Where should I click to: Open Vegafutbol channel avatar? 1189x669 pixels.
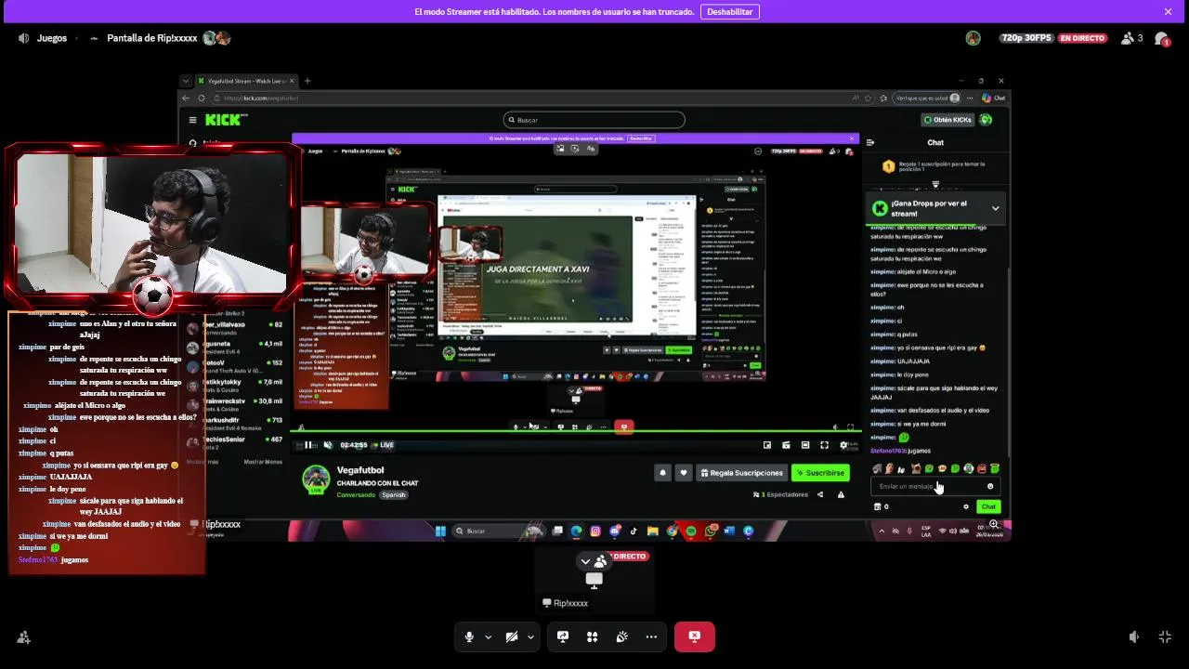tap(316, 479)
